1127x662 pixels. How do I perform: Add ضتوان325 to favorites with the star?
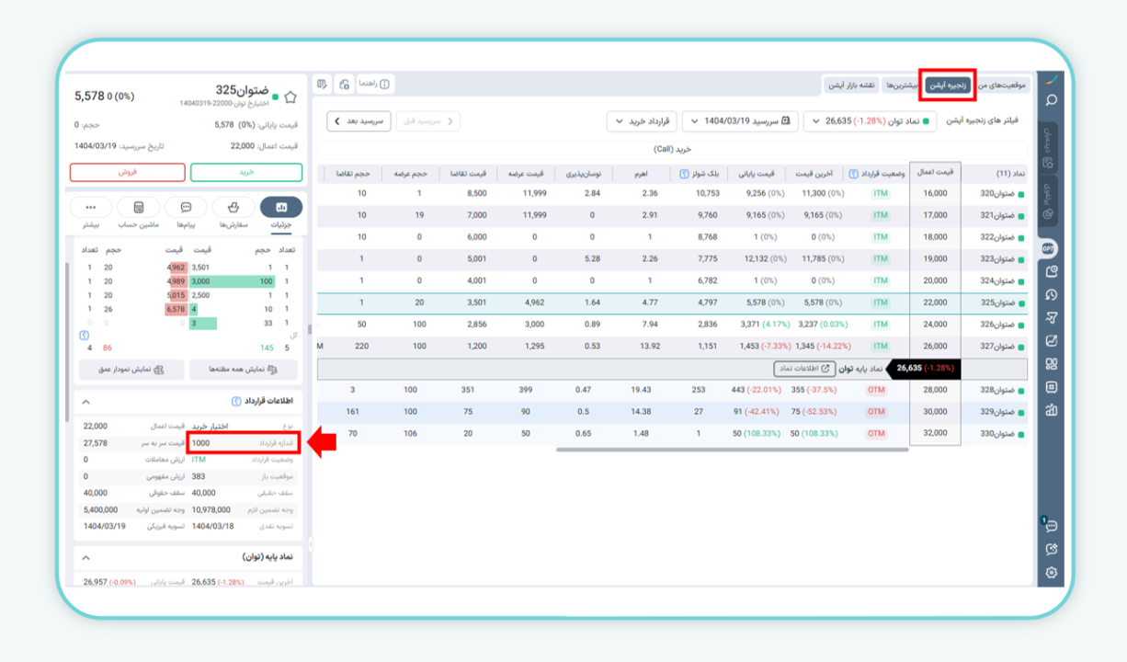290,97
